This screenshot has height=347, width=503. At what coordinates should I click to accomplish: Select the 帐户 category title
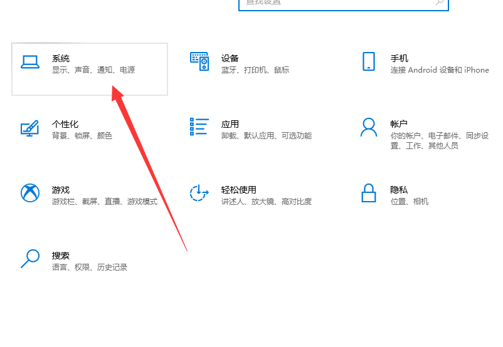pyautogui.click(x=399, y=124)
